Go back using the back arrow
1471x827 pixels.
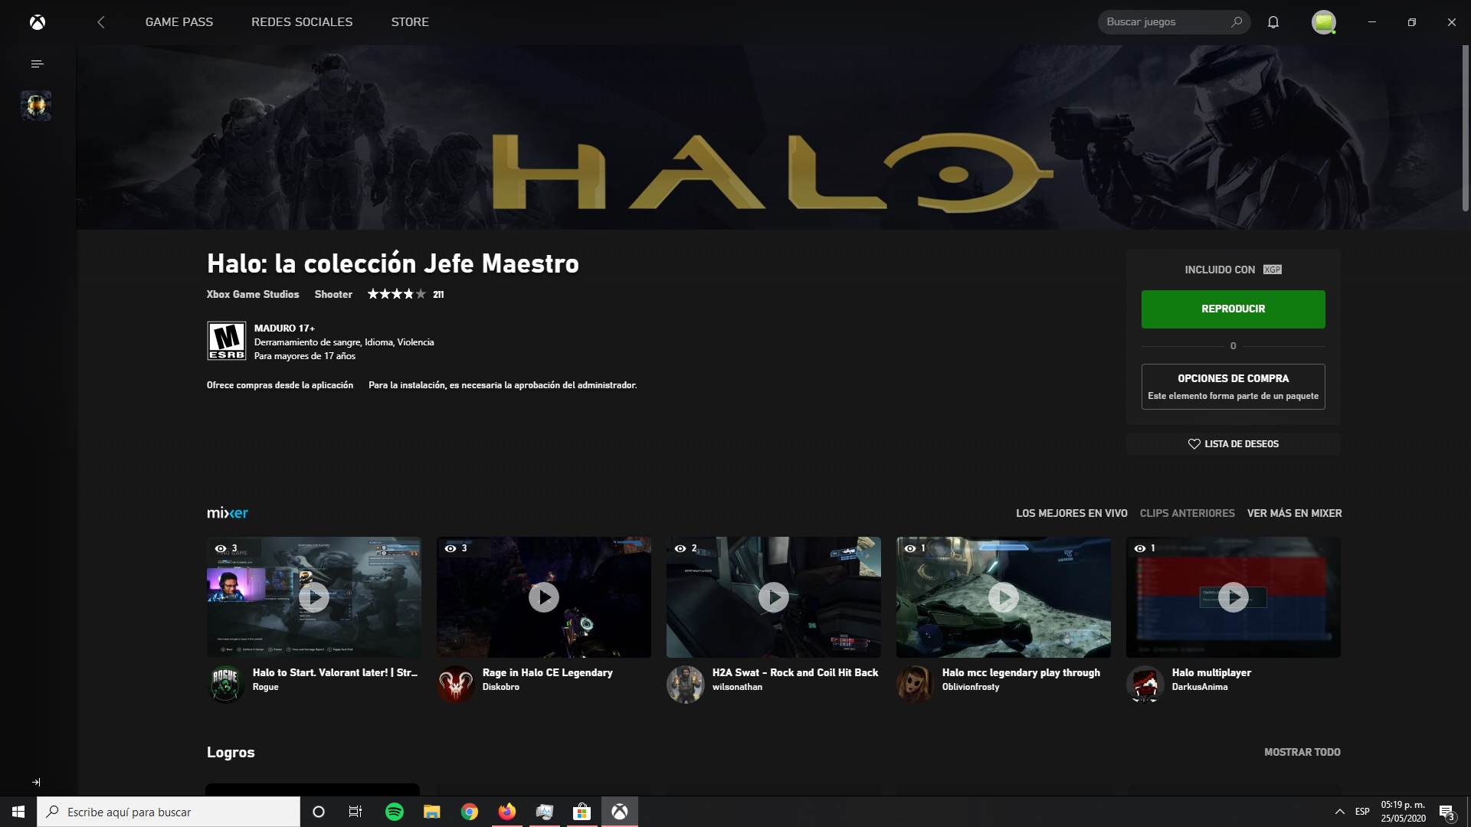(x=101, y=22)
